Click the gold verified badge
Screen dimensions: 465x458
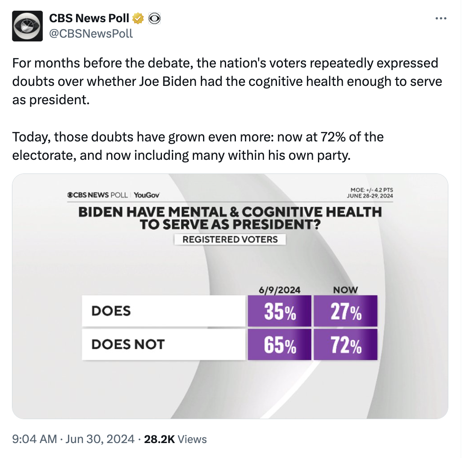click(x=138, y=18)
